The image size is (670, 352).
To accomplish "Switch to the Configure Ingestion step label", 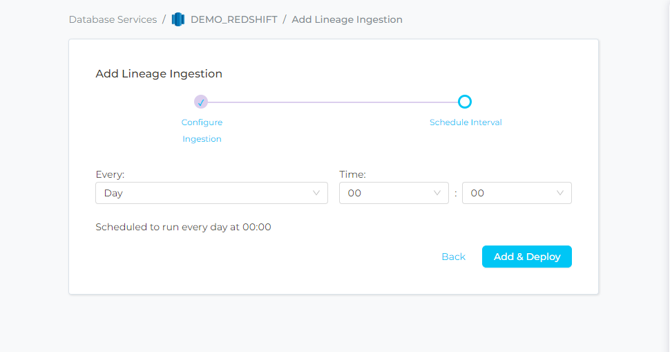I will [x=202, y=130].
